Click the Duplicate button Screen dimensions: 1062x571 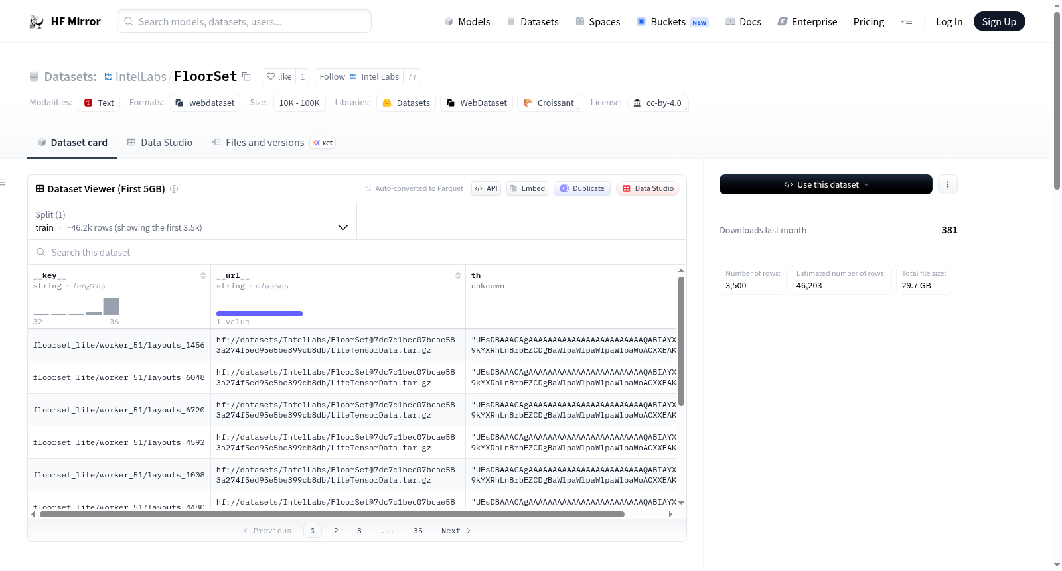click(x=582, y=188)
